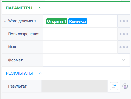
Task: Select the Word-документ parameter label
Action: 22,21
